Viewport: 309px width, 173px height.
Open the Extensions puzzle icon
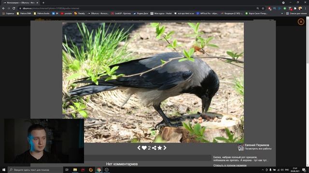point(295,9)
